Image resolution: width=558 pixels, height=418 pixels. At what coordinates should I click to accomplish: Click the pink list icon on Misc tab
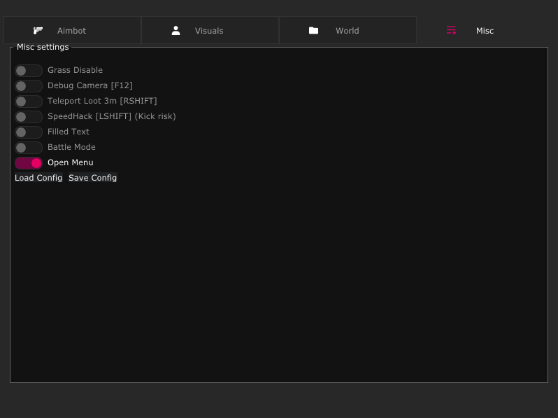(451, 30)
